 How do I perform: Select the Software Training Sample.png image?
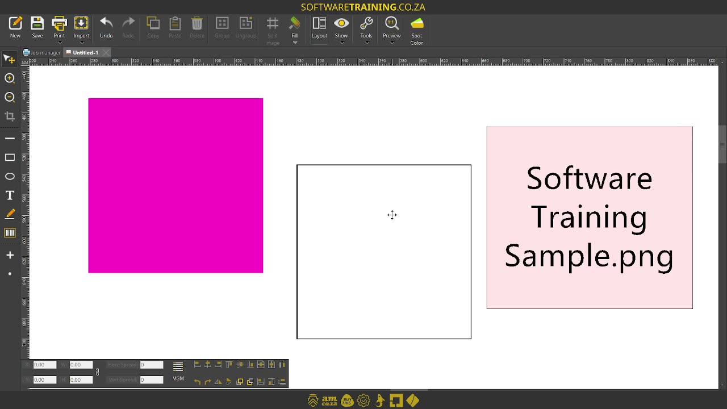590,218
